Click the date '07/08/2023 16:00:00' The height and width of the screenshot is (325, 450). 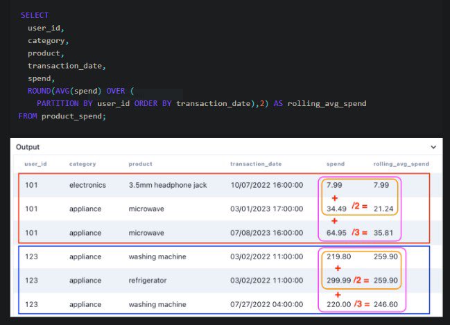pyautogui.click(x=267, y=233)
